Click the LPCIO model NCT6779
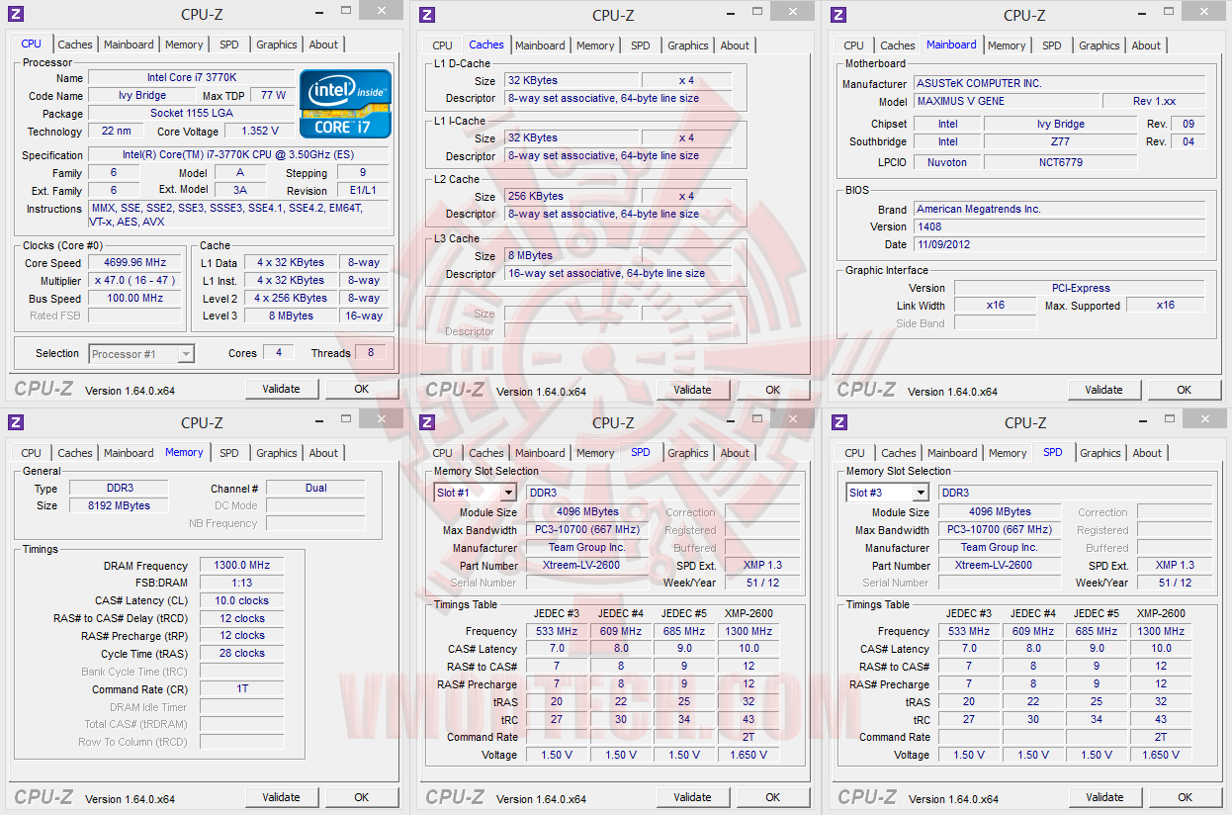Screen dimensions: 1232x815 1060,161
